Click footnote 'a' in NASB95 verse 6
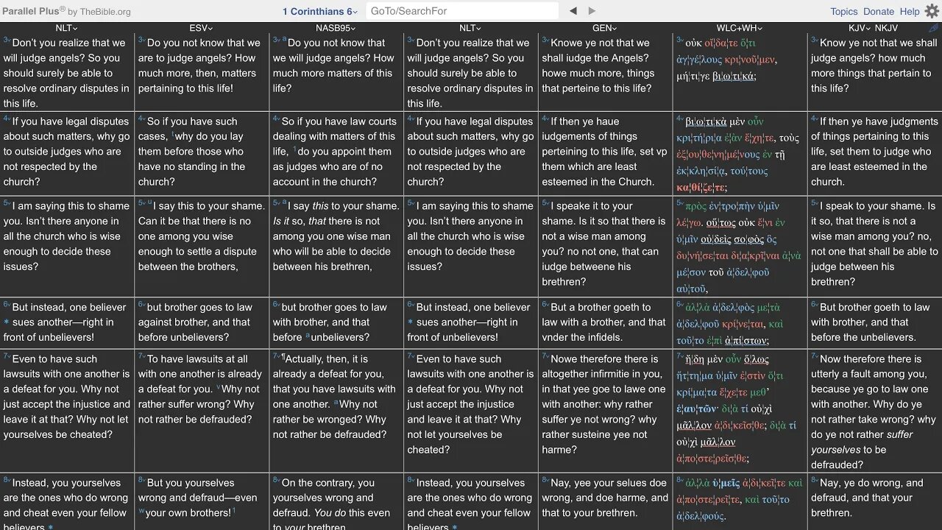The width and height of the screenshot is (942, 530). point(308,336)
